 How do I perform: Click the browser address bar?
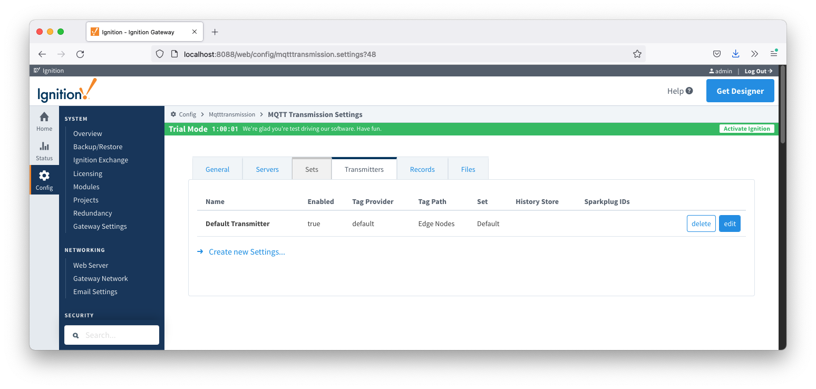[398, 54]
